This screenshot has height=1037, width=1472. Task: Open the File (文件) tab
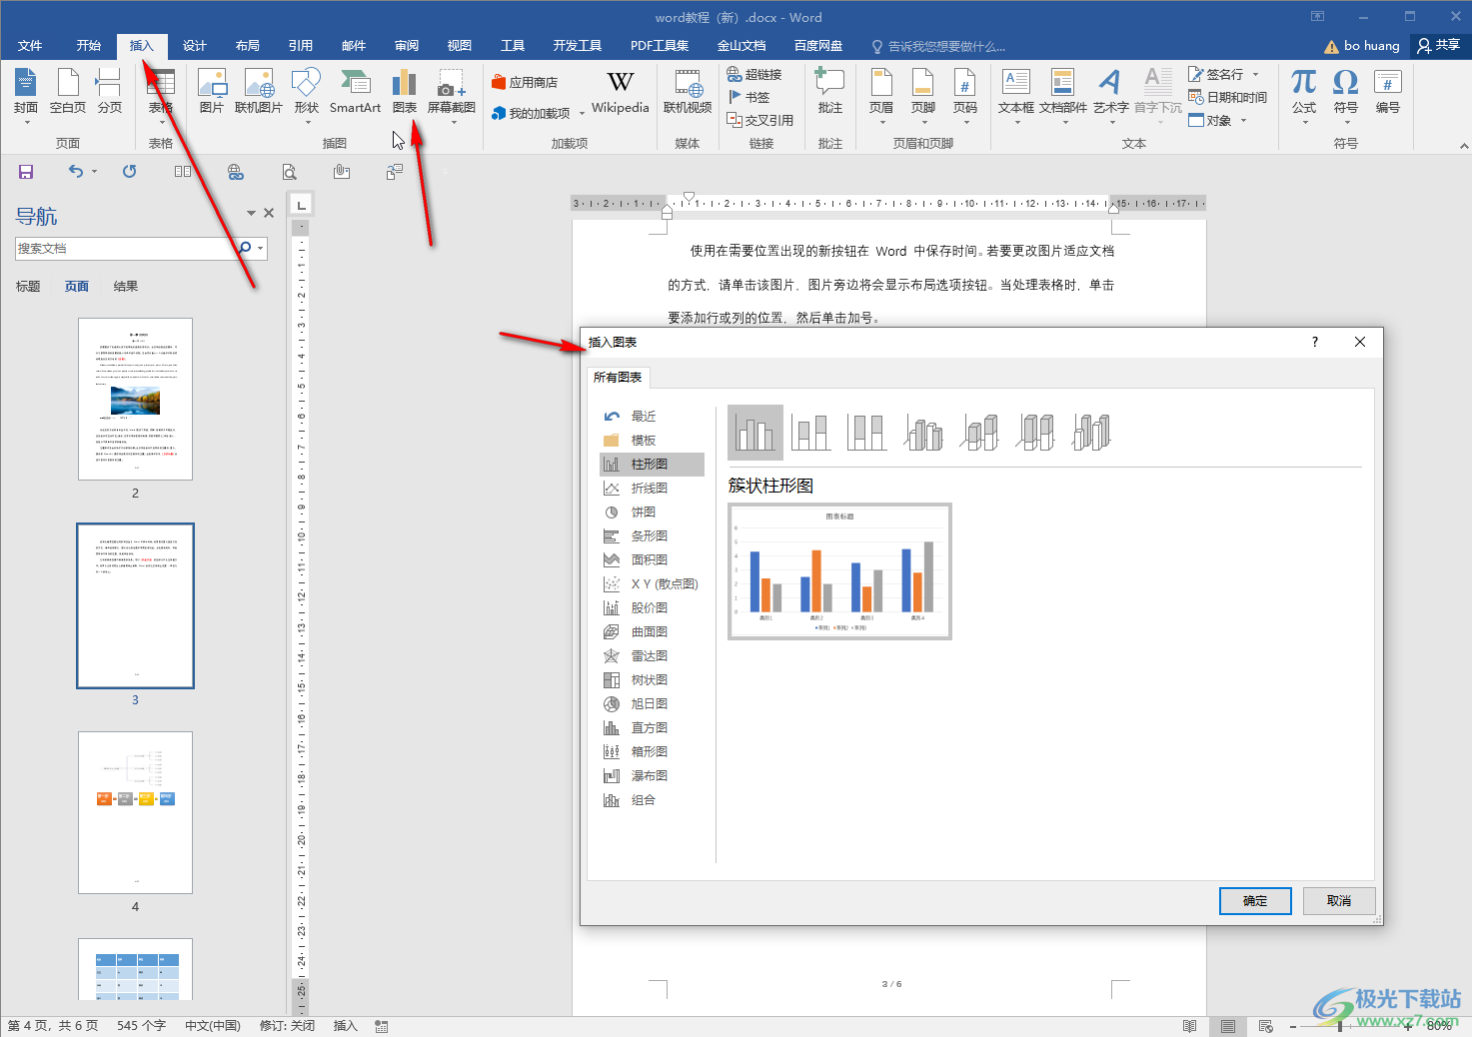tap(30, 46)
